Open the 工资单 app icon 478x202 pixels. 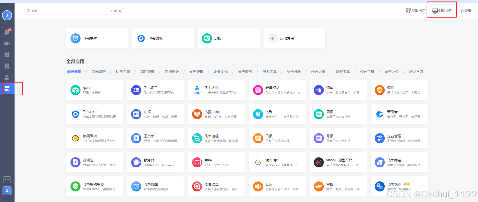136,138
